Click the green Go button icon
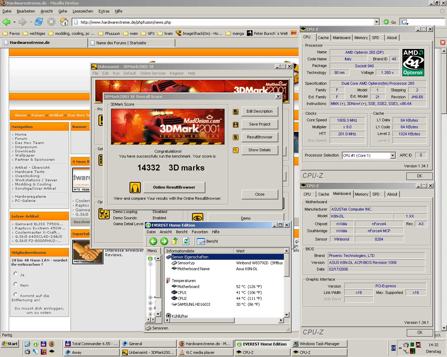The height and width of the screenshot is (357, 447). click(x=386, y=22)
